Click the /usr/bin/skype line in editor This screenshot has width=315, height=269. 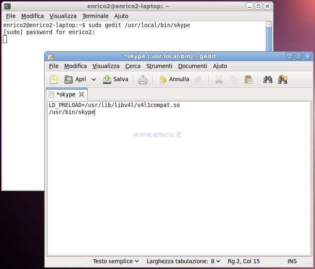click(x=72, y=112)
